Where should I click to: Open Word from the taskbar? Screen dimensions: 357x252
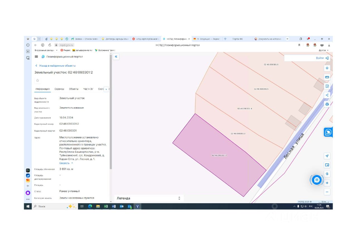(114, 206)
